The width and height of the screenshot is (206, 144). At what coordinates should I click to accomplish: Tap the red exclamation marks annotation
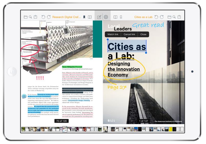(40, 78)
